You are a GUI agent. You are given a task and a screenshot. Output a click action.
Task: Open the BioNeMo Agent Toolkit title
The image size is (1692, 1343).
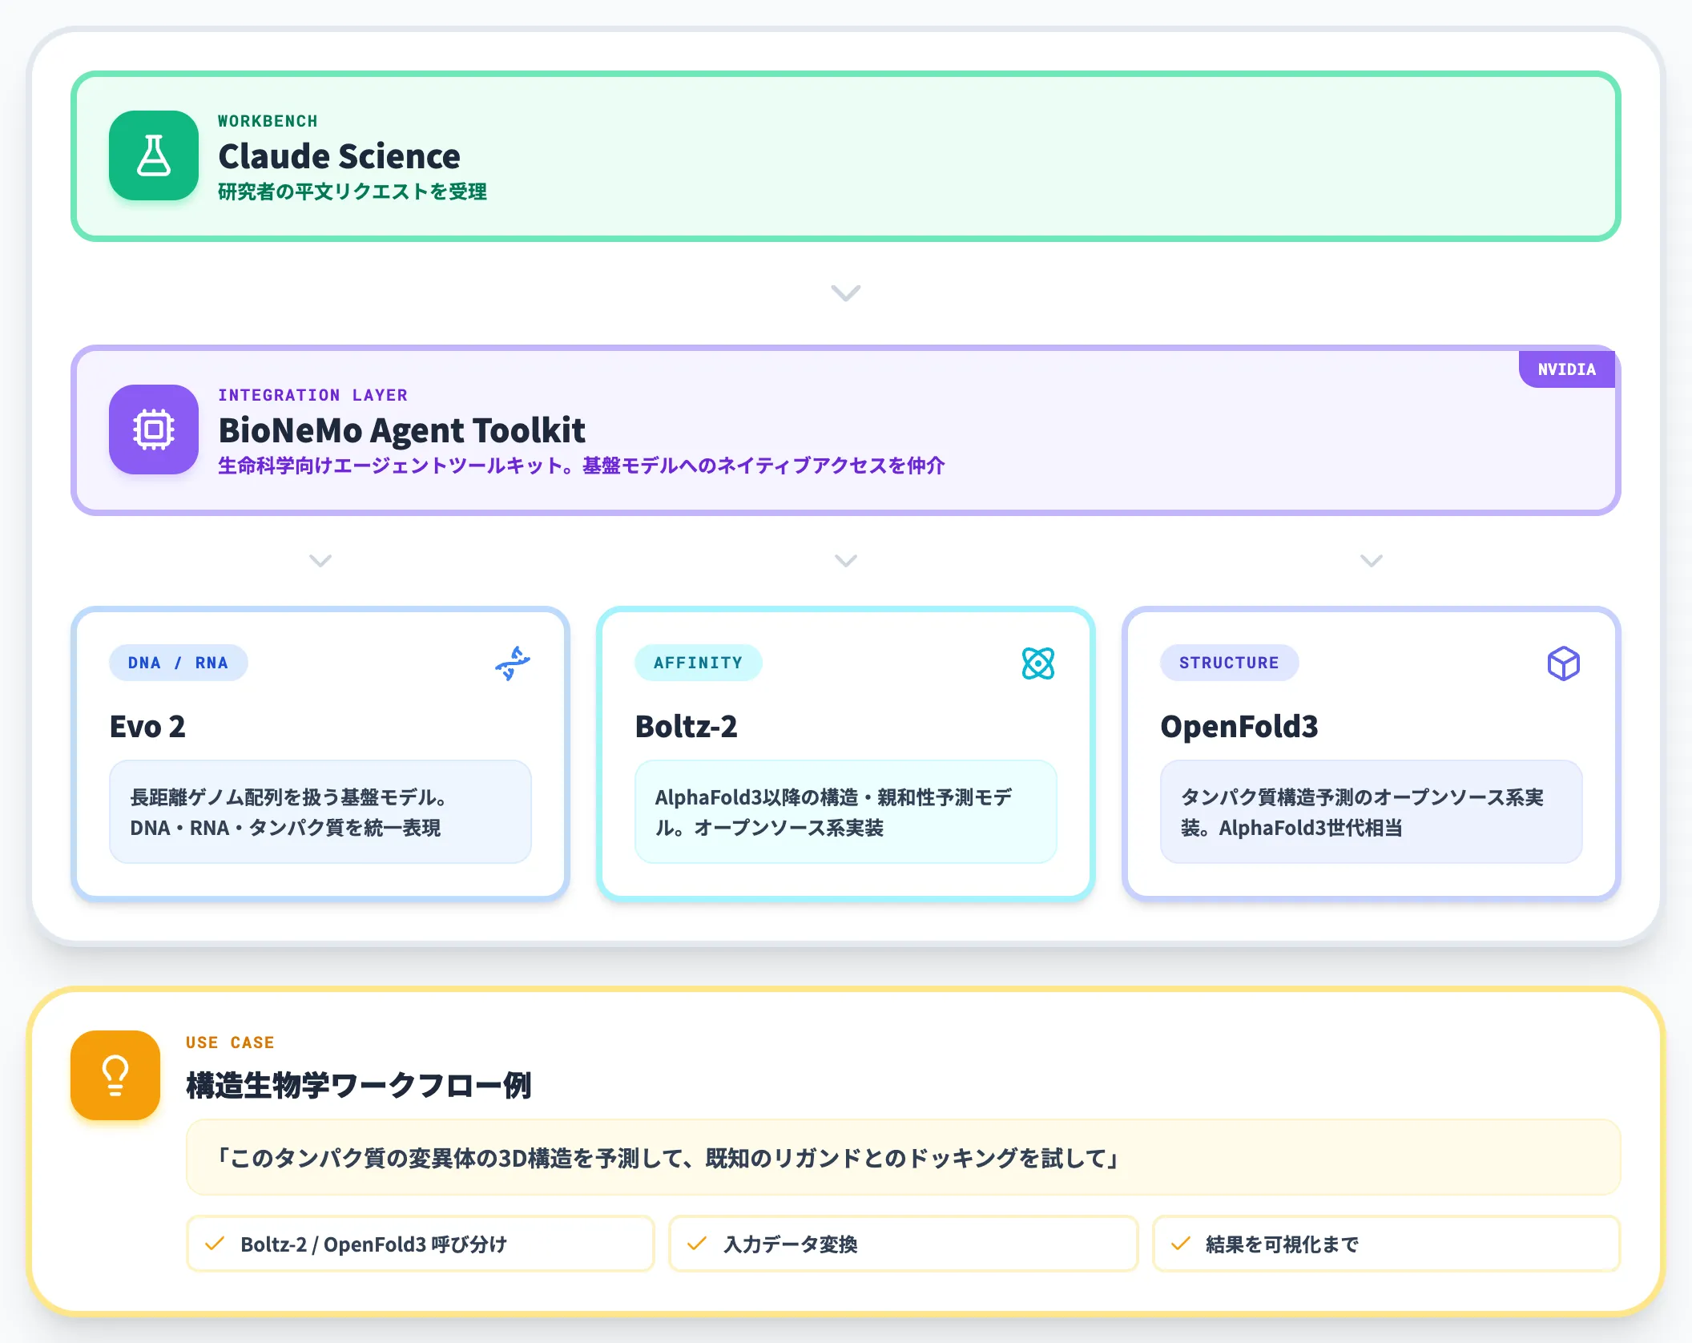point(401,430)
